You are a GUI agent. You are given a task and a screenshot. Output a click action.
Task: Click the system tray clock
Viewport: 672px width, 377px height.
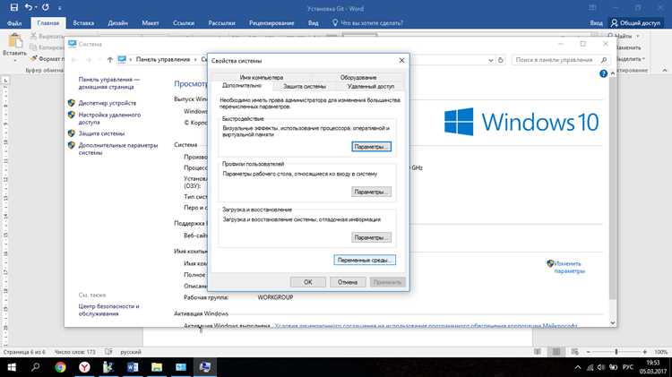pyautogui.click(x=653, y=367)
